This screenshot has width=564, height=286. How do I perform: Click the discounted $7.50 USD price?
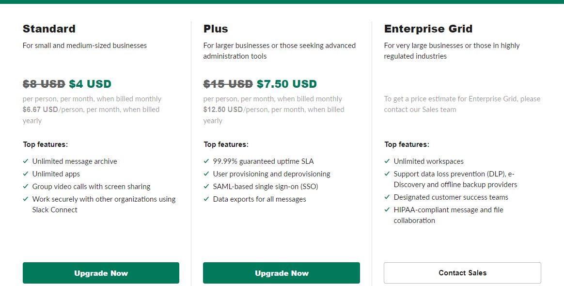286,84
